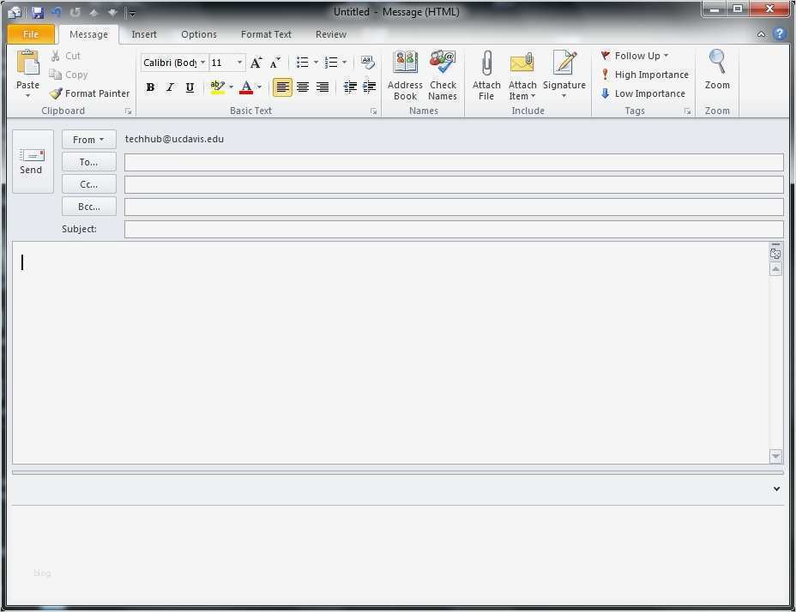
Task: Minimize the ribbon with the caret icon
Action: (761, 34)
